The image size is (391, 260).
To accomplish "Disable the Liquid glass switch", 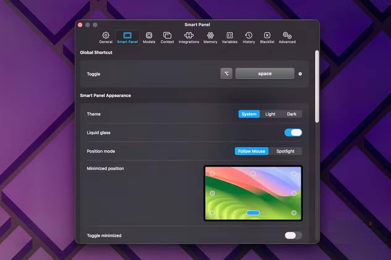I will point(293,132).
